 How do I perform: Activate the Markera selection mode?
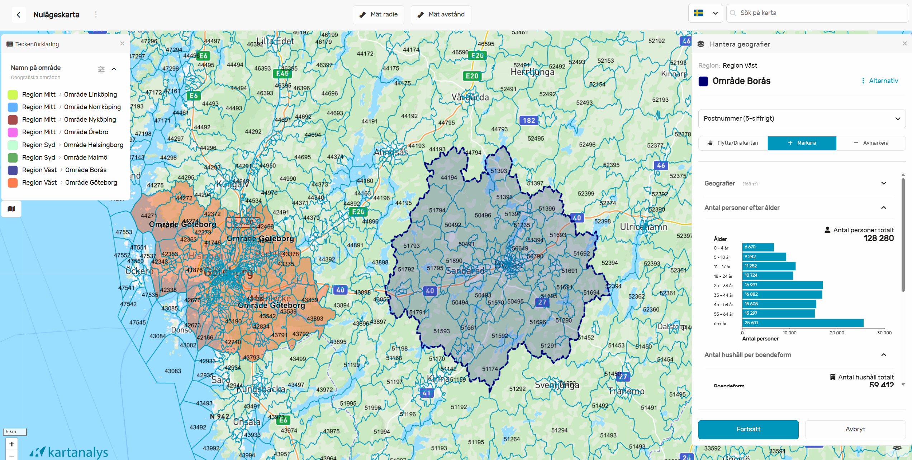(802, 143)
